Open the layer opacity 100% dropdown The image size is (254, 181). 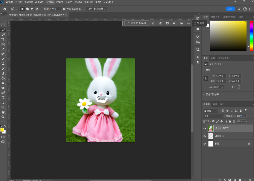[x=245, y=116]
